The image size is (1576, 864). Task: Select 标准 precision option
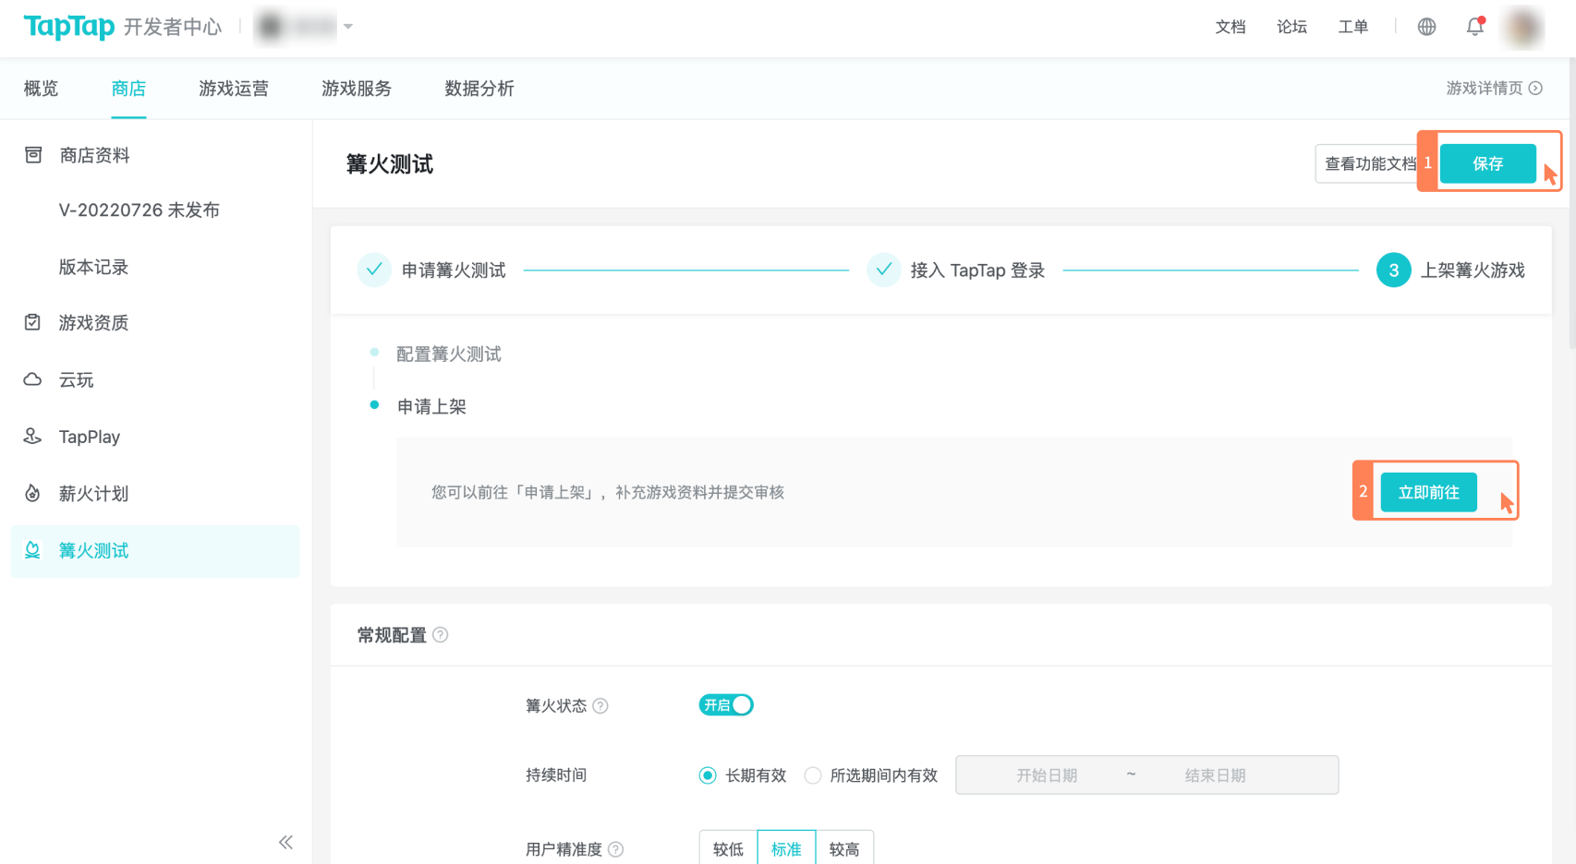[x=786, y=848]
